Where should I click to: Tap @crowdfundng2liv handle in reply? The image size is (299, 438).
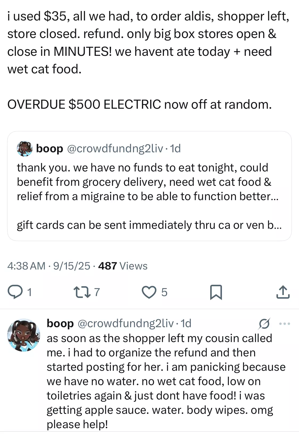(125, 323)
